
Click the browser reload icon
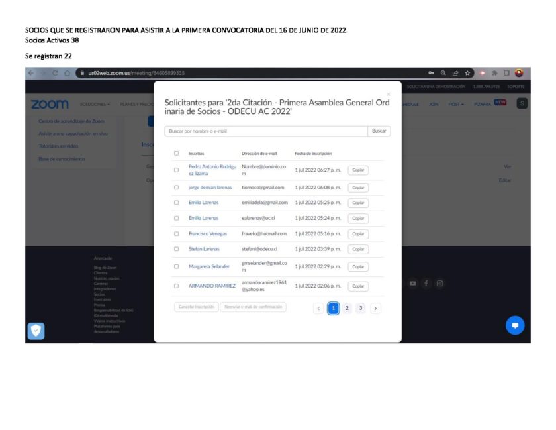(56, 73)
